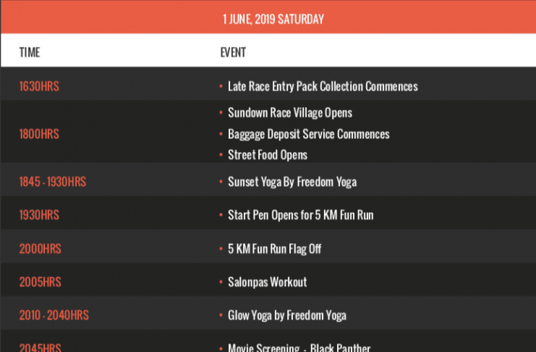Select the Salonpas Workout event

point(268,282)
